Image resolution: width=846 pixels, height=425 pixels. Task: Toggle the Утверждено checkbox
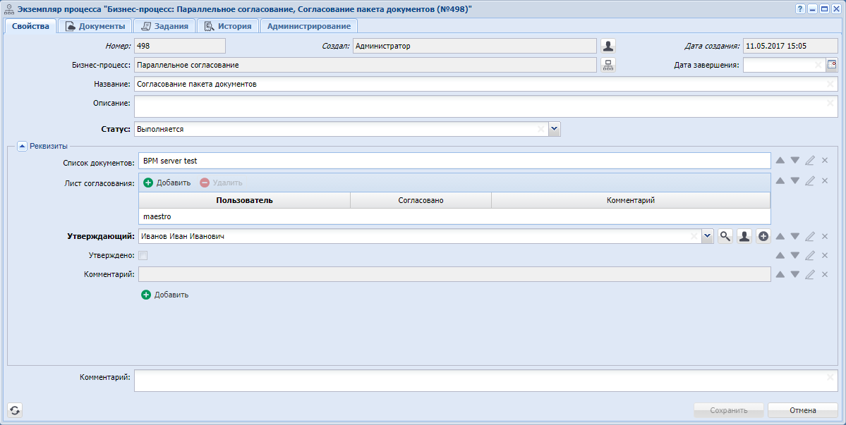pos(143,256)
